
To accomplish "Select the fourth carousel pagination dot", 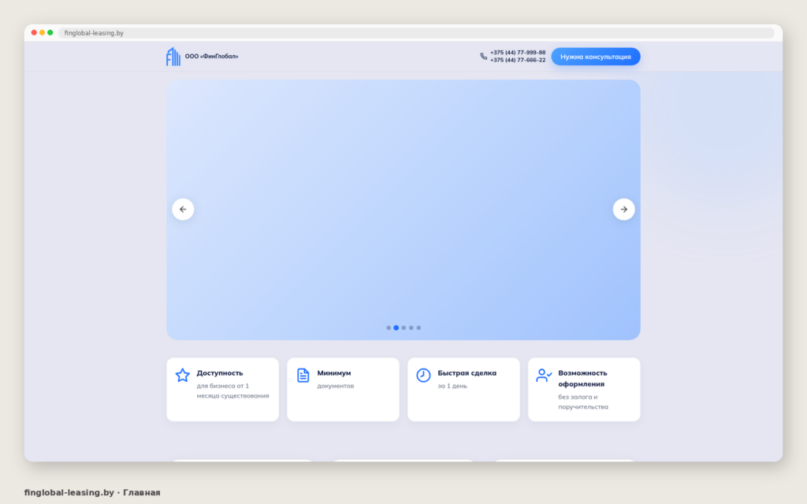I will [411, 328].
